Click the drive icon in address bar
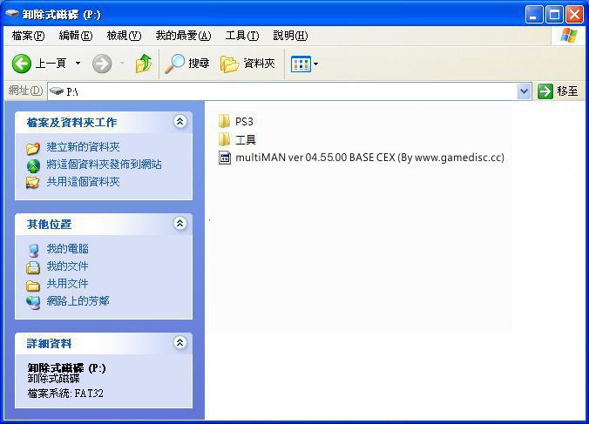The height and width of the screenshot is (424, 589). click(57, 91)
